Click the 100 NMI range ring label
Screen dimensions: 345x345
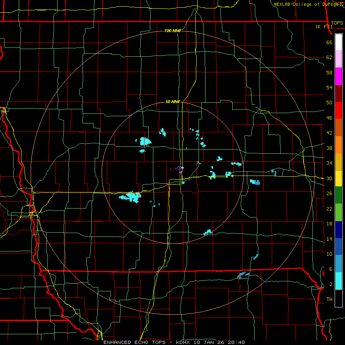[x=172, y=31]
